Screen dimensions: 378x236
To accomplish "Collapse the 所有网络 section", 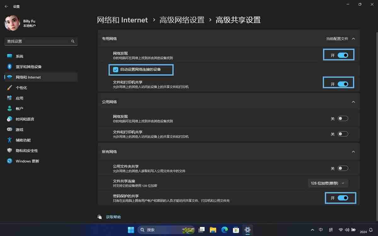I will click(353, 151).
